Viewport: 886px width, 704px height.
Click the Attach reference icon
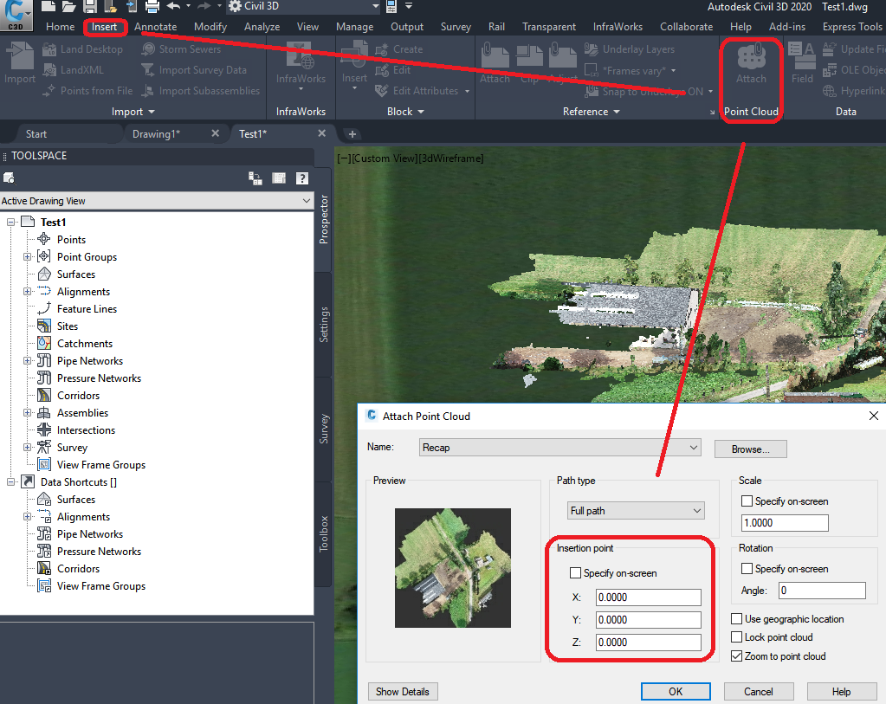495,56
